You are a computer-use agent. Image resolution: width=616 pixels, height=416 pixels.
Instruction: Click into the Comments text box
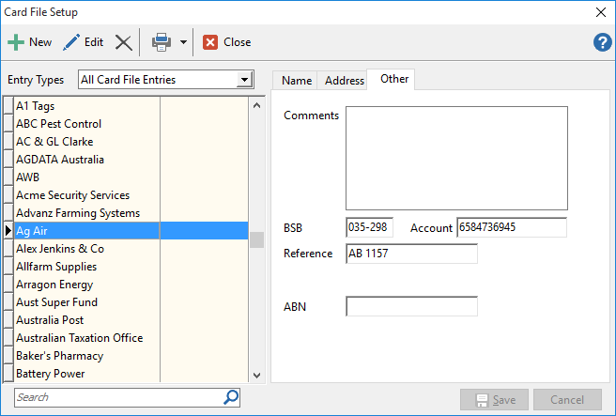[x=456, y=158]
